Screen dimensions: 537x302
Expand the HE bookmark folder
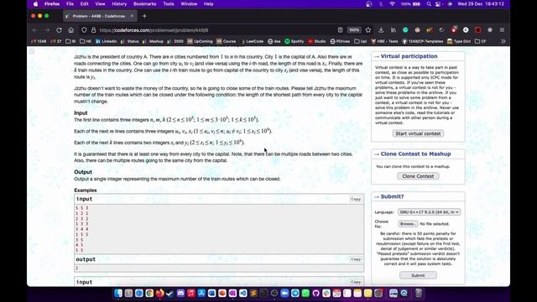click(x=86, y=41)
